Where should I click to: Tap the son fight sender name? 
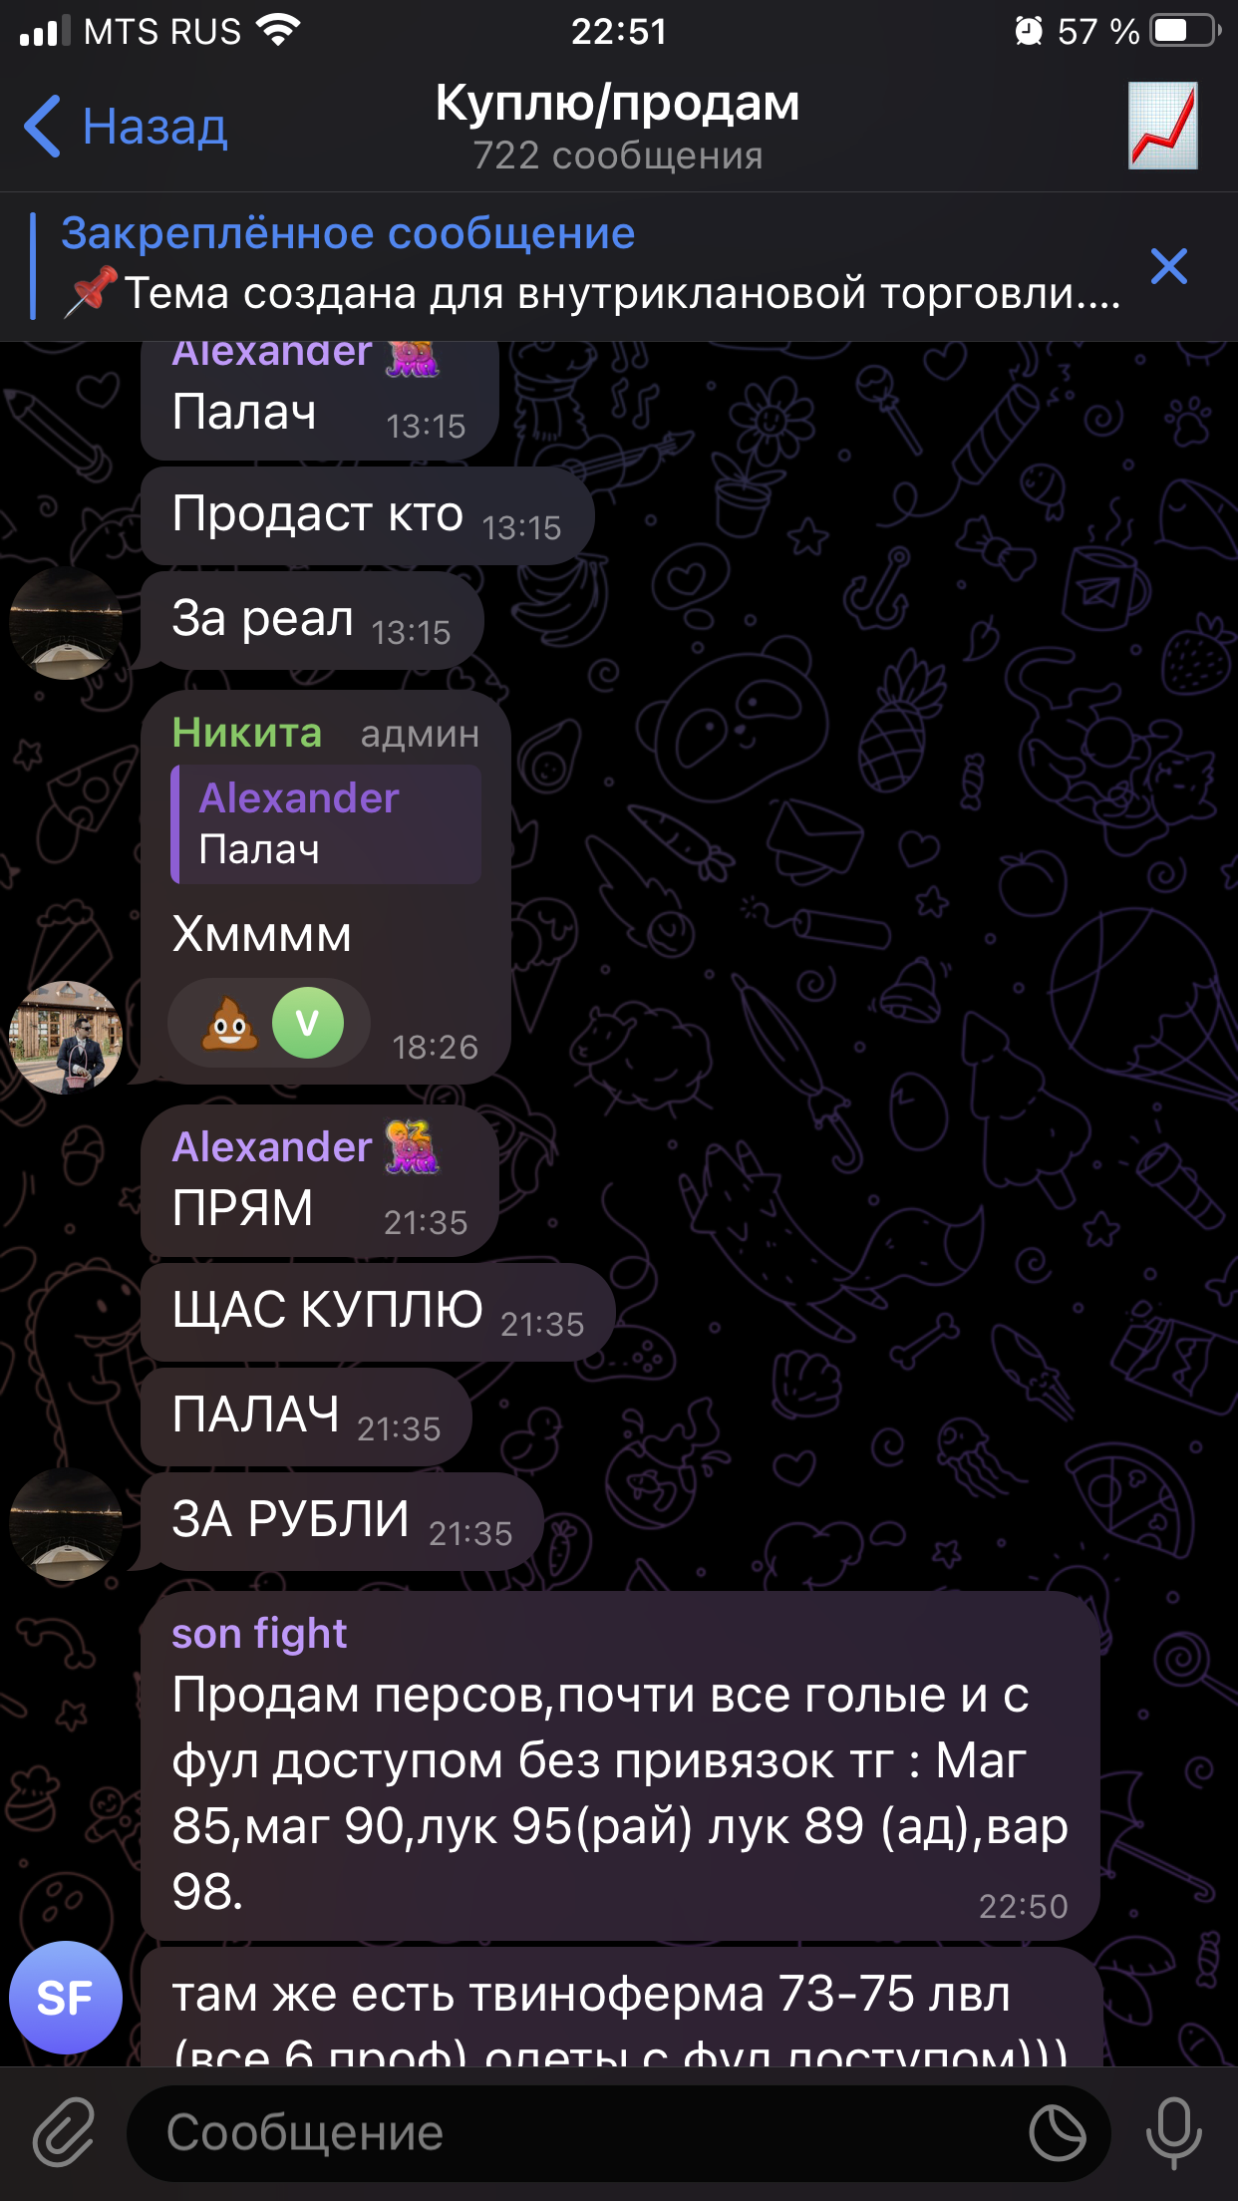[x=259, y=1634]
